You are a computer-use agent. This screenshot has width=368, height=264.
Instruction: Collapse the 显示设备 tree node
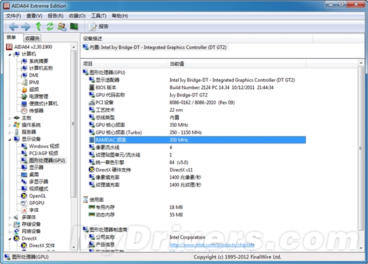(x=9, y=139)
